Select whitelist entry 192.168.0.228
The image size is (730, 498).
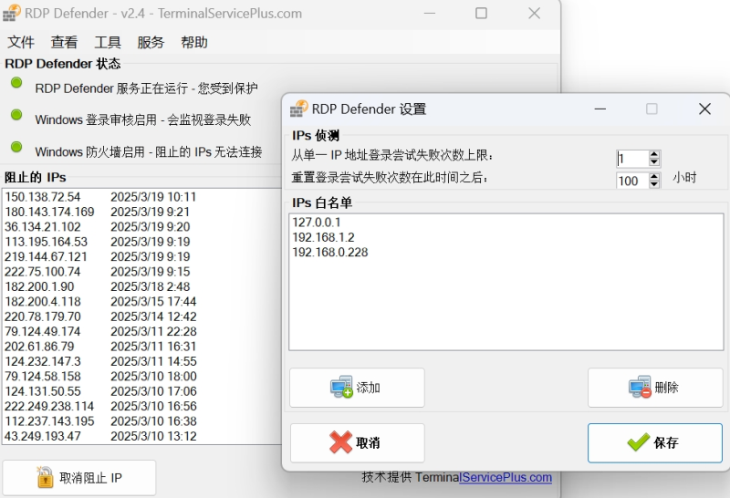click(330, 253)
